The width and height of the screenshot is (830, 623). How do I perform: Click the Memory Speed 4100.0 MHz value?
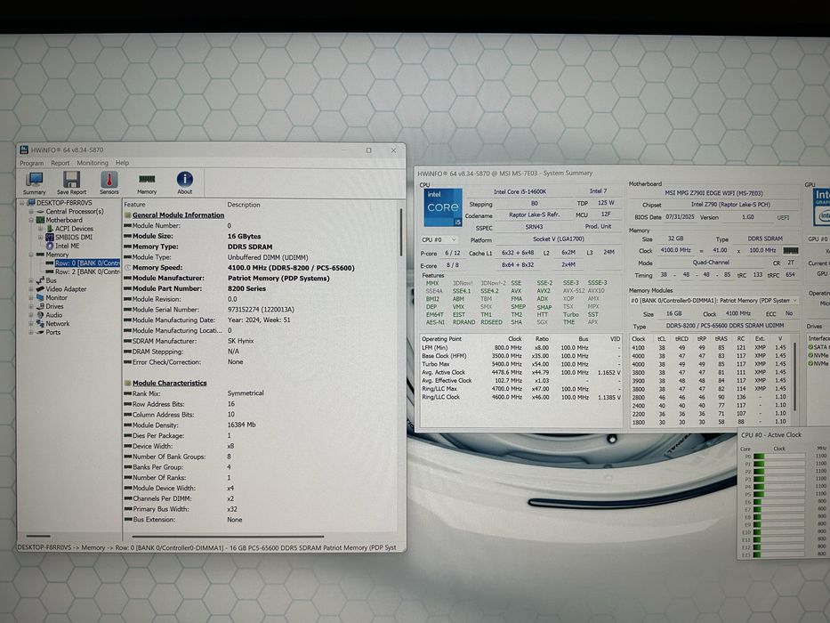(291, 268)
